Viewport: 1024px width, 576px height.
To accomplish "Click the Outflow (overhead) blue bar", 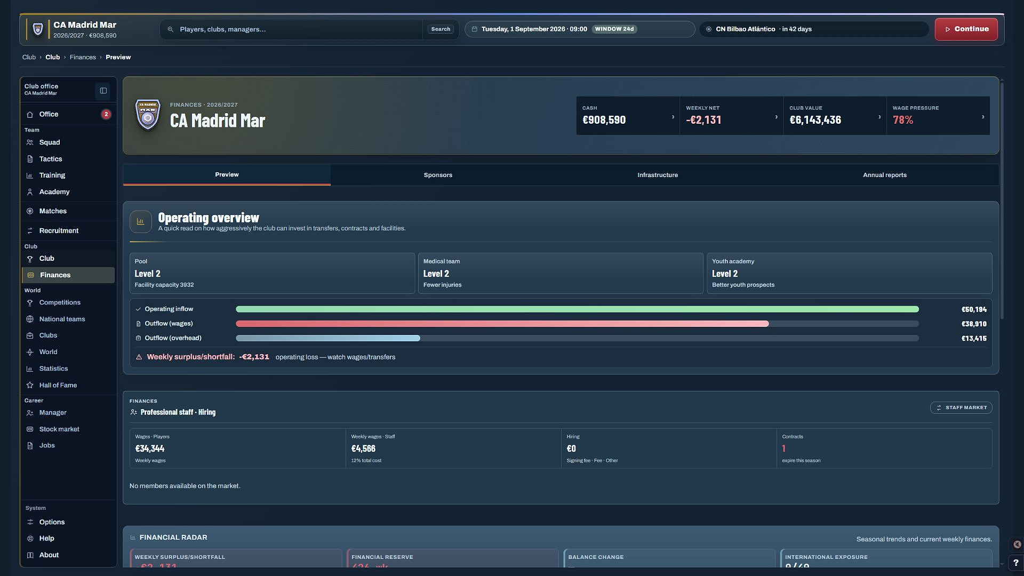I will pos(328,338).
